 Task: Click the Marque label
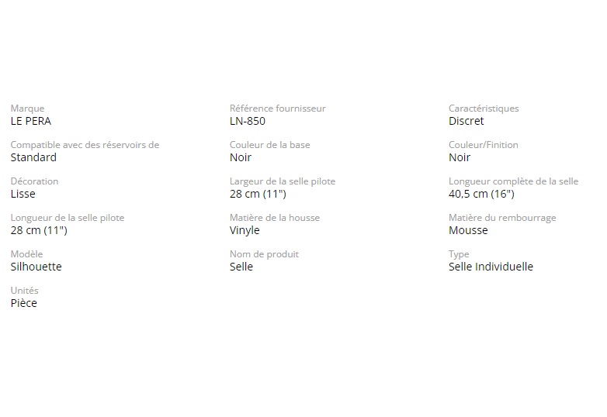pos(27,109)
